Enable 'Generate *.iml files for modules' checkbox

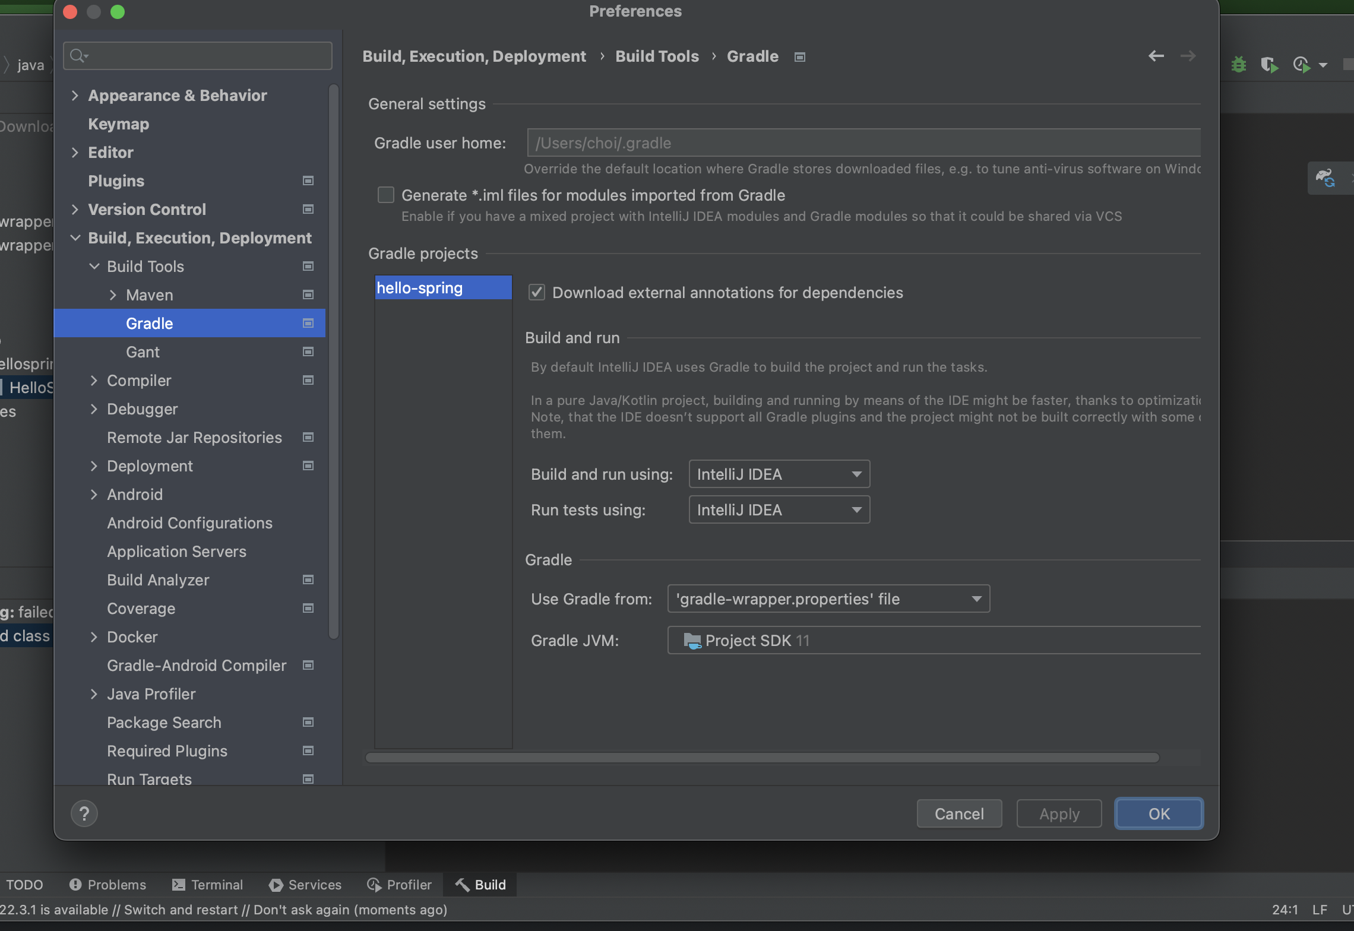tap(386, 194)
